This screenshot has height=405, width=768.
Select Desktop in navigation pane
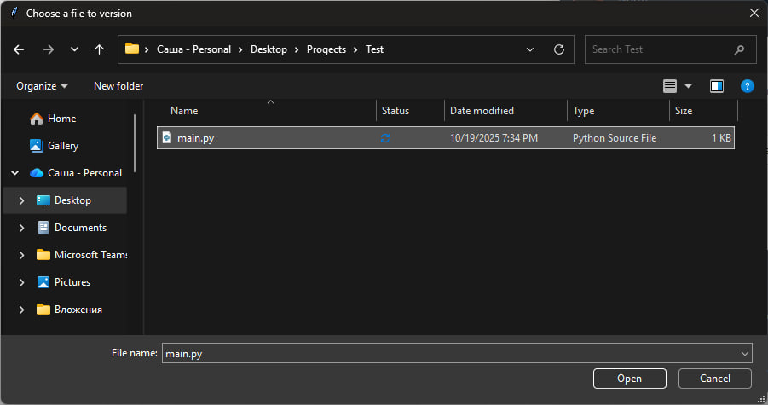[65, 200]
